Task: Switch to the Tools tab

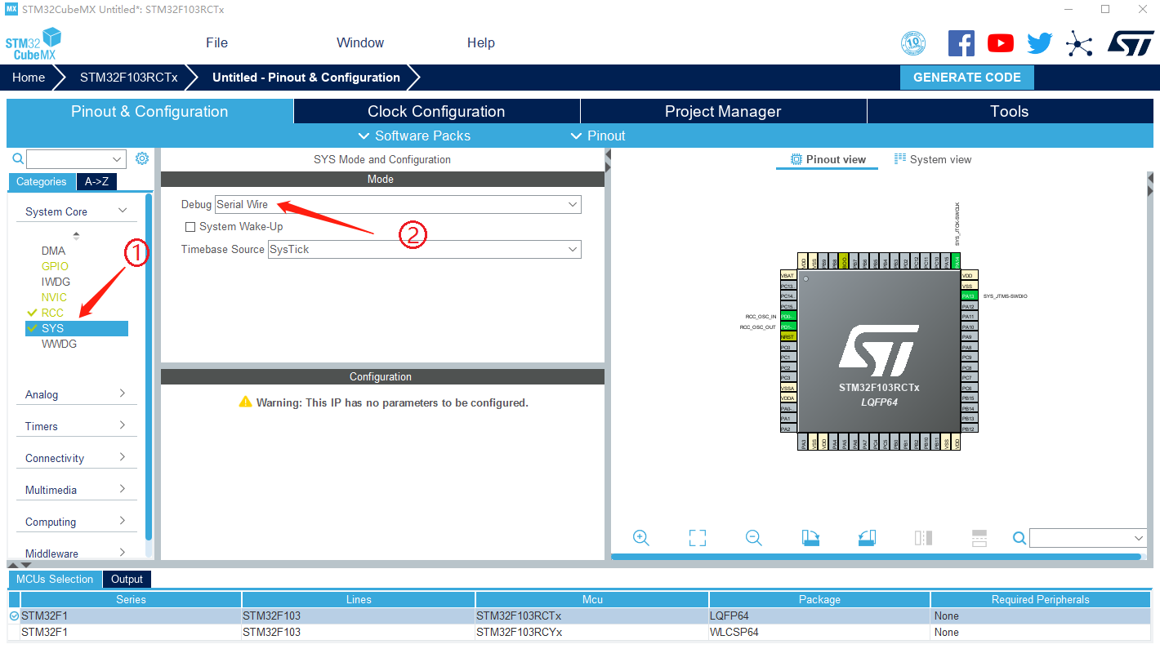Action: coord(1010,112)
